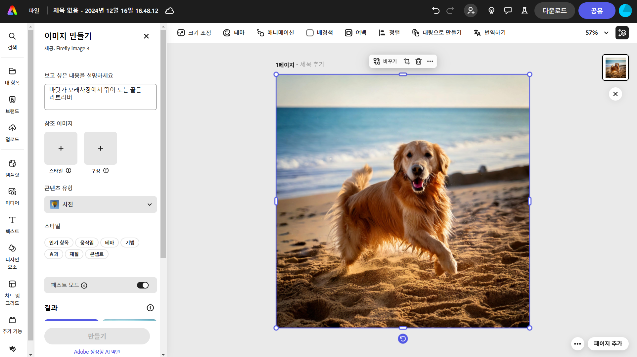Viewport: 637px width, 357px height.
Task: Click the Download (다운로드) button
Action: coord(554,11)
